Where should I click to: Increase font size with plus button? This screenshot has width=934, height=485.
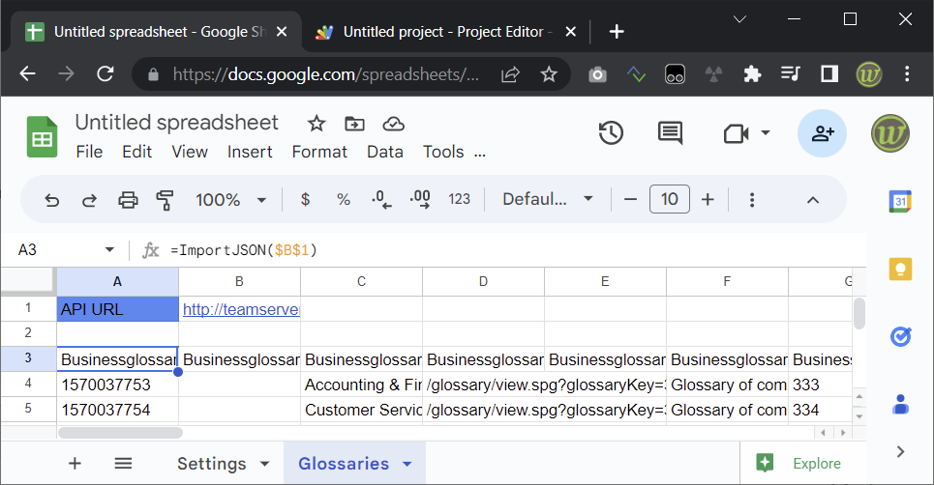(x=708, y=199)
